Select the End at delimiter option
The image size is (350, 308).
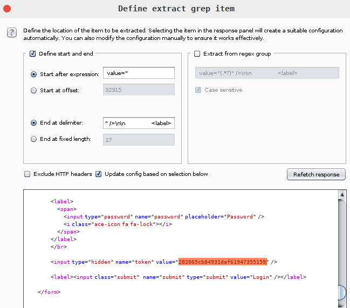point(34,123)
